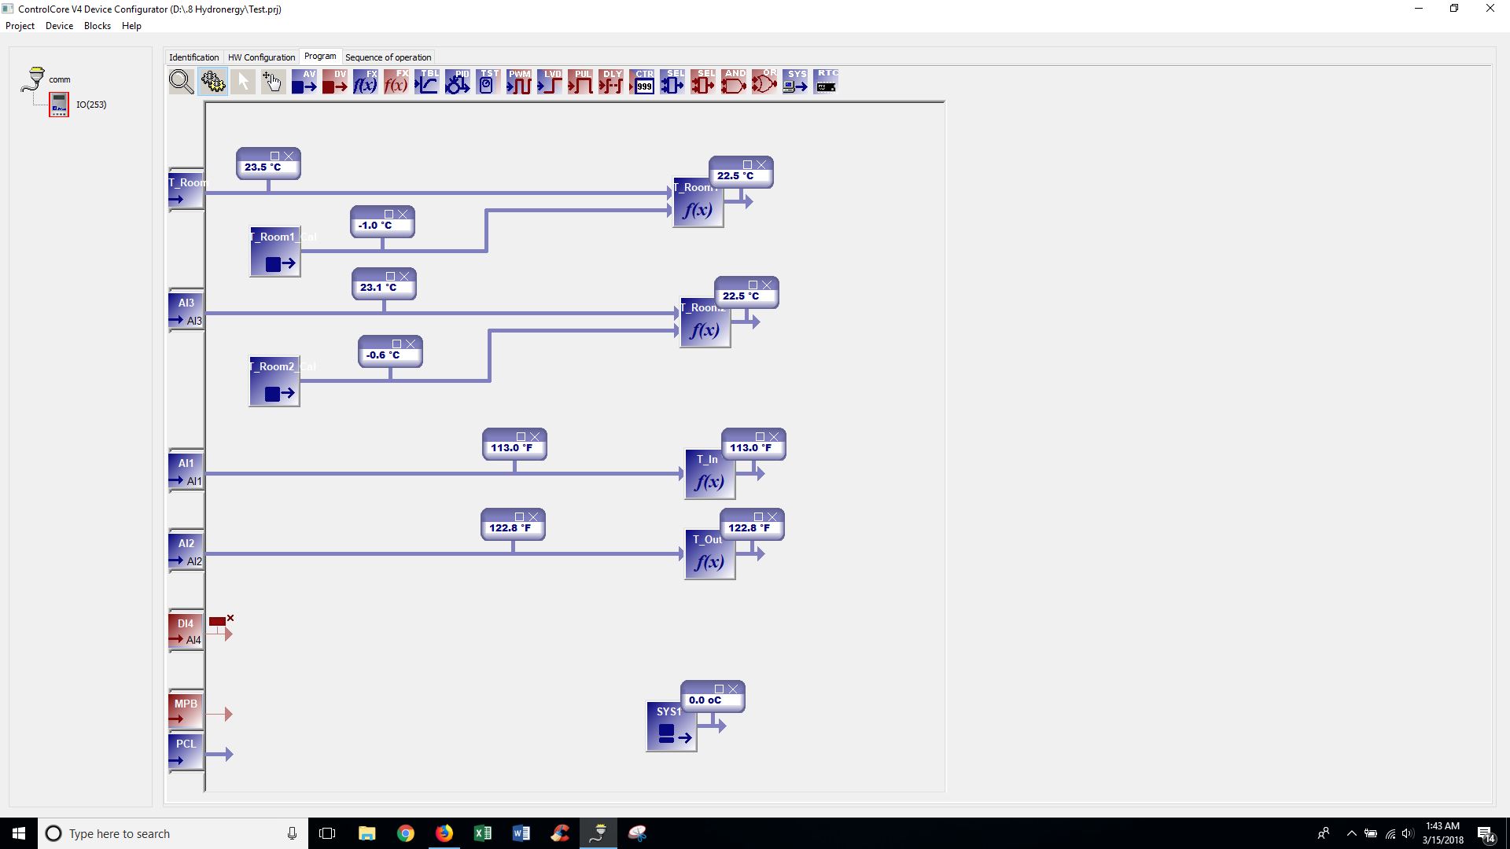This screenshot has height=849, width=1510.
Task: Pick the RTC clock block tool
Action: point(826,82)
